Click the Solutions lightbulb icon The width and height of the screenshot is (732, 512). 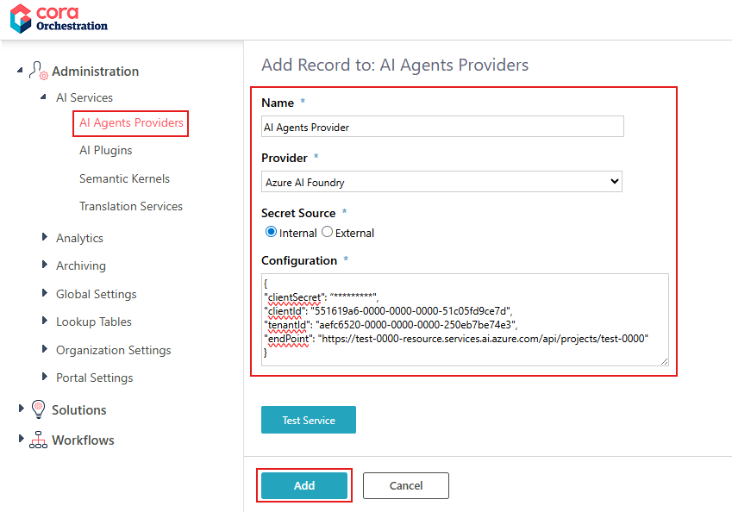38,409
